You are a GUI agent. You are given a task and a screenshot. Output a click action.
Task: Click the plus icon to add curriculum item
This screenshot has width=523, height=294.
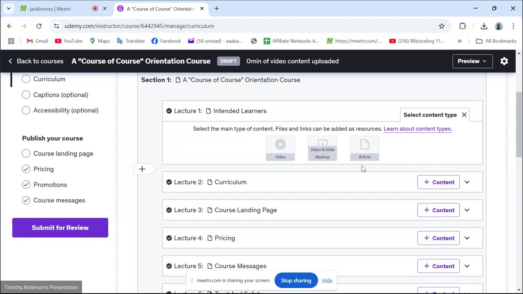pyautogui.click(x=142, y=169)
